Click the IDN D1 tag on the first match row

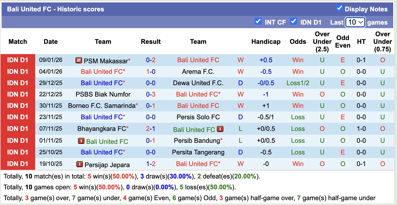(18, 60)
